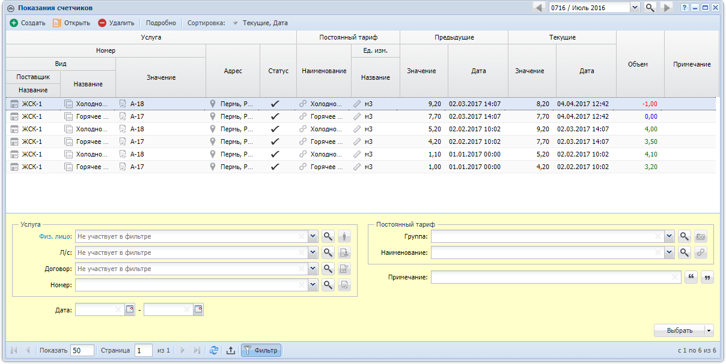The image size is (726, 364).
Task: Click the Удалить toolbar button
Action: point(117,23)
